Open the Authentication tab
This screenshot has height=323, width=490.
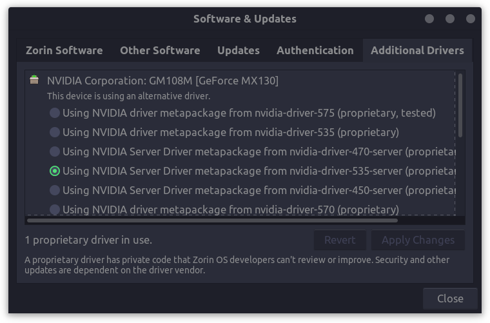[x=315, y=50]
